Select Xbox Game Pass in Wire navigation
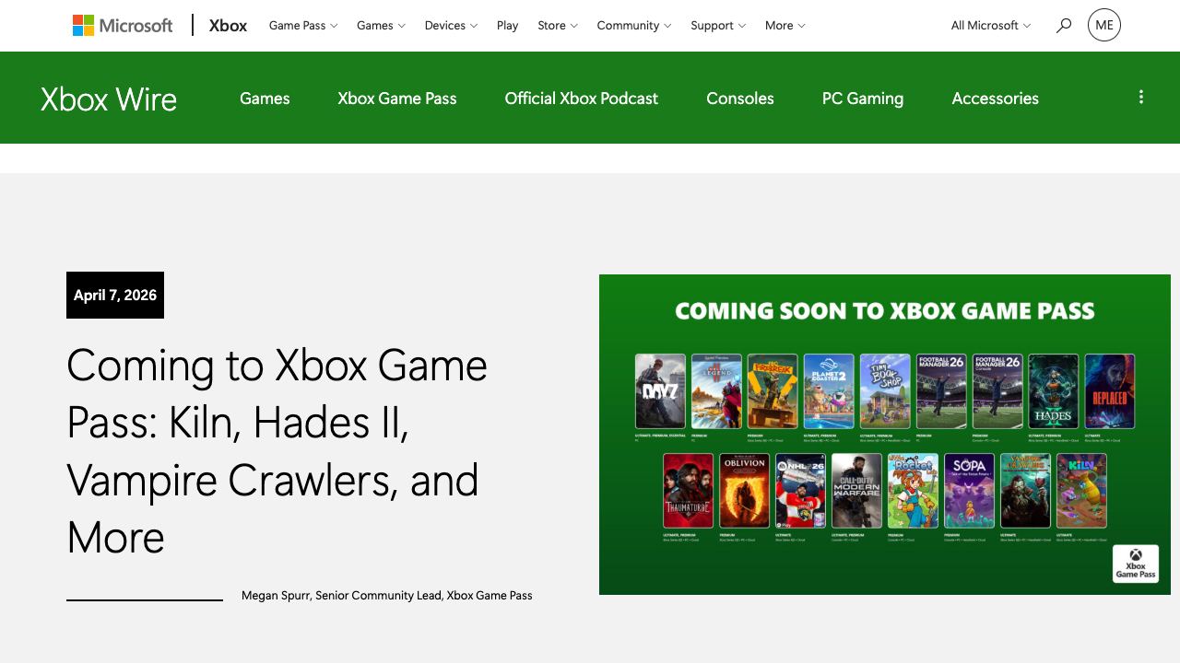1180x663 pixels. pyautogui.click(x=397, y=99)
